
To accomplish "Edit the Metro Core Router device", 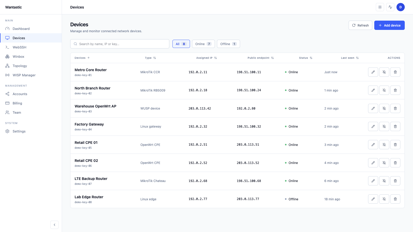I will [373, 72].
